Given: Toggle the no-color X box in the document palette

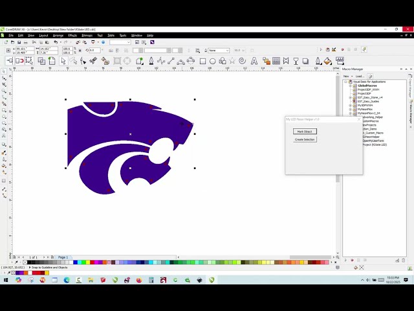Looking at the screenshot, I should coord(13,273).
